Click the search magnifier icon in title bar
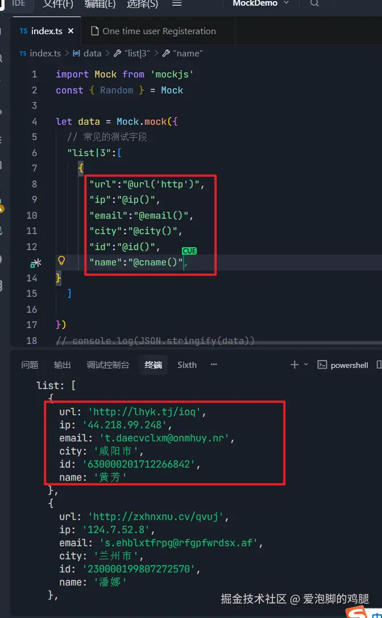This screenshot has height=618, width=382. (314, 3)
